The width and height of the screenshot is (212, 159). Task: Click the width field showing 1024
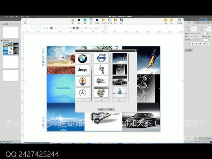click(x=207, y=28)
